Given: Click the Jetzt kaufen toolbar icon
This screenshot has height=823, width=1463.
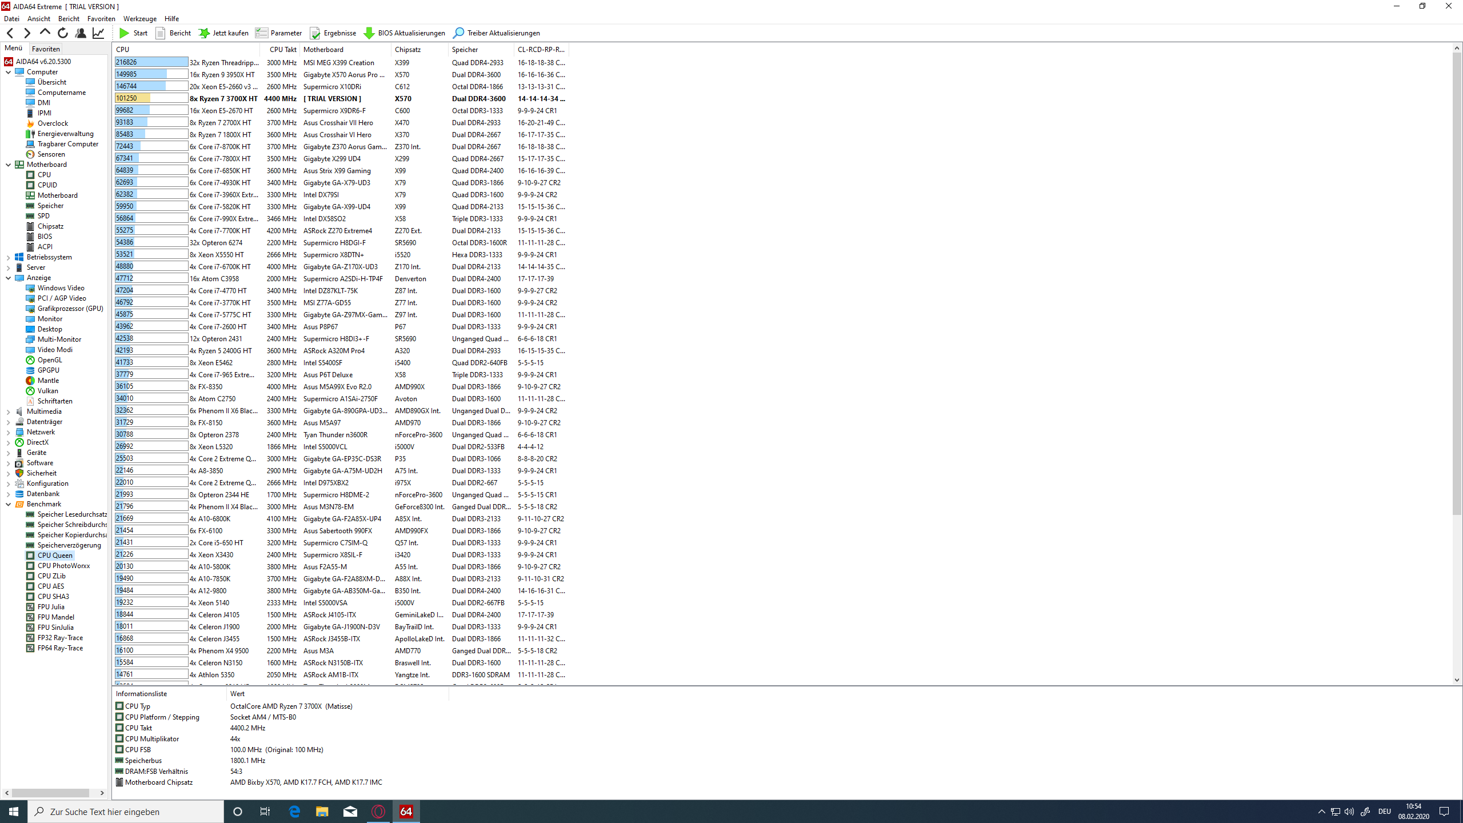Looking at the screenshot, I should tap(204, 33).
